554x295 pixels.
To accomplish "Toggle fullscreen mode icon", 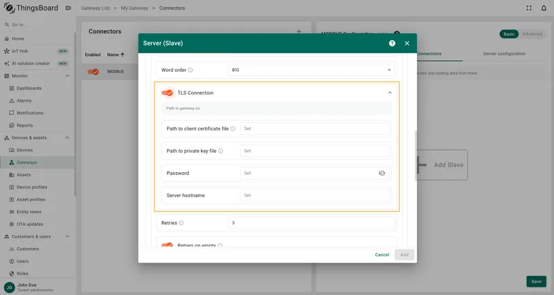I will [529, 8].
